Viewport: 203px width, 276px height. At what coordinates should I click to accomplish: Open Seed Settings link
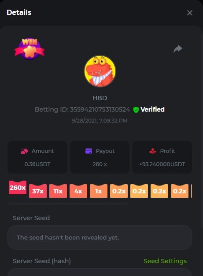(x=165, y=261)
